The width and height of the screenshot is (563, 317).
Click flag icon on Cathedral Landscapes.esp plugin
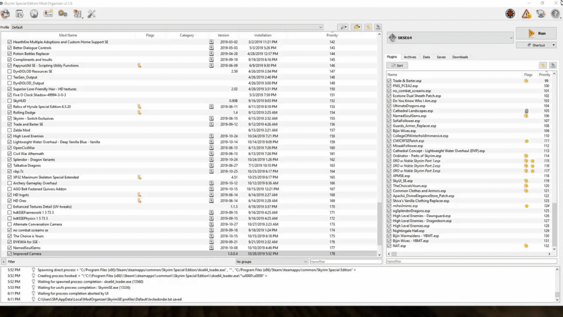click(x=526, y=111)
